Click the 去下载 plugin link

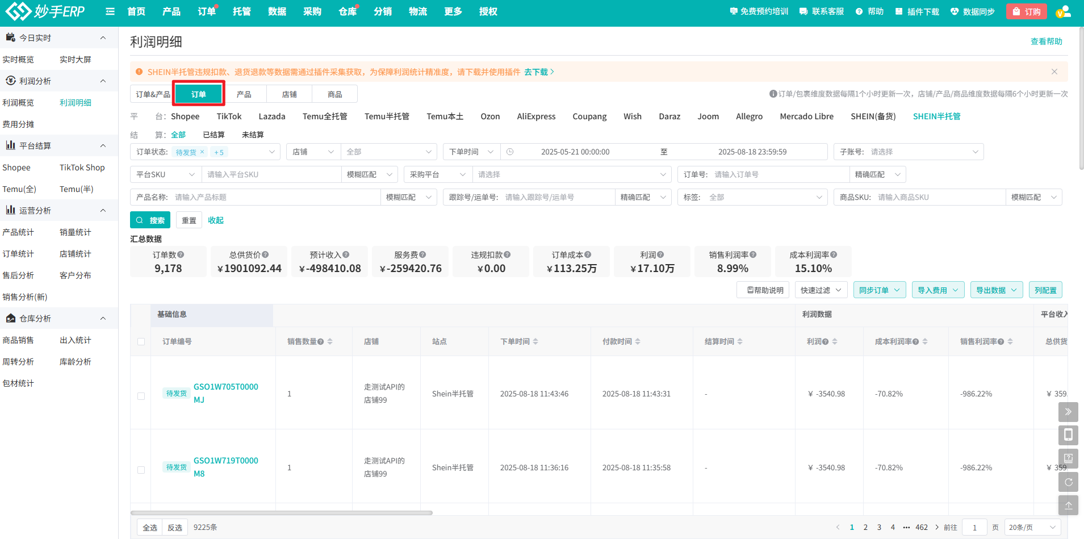(539, 72)
